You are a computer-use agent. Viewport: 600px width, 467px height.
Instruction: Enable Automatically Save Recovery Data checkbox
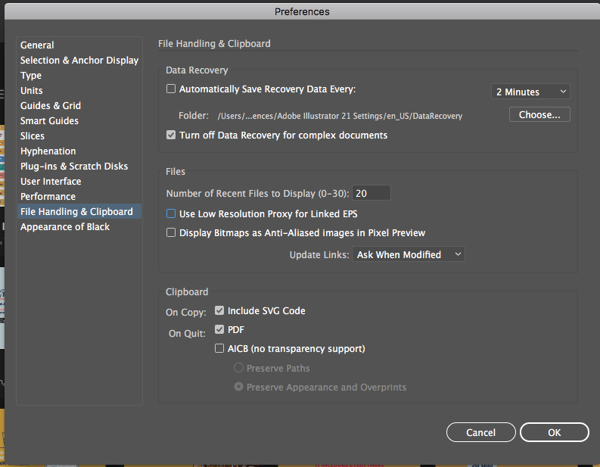pos(171,89)
